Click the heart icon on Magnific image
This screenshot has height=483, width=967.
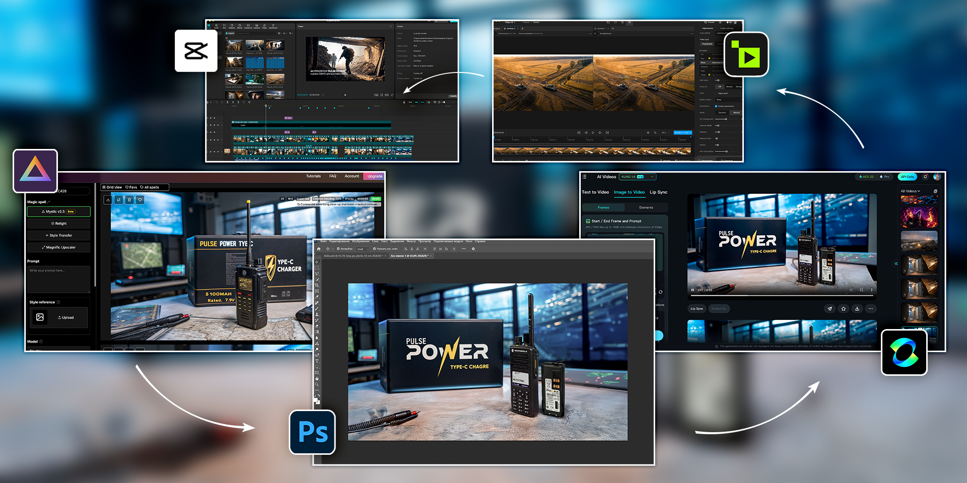[x=141, y=200]
